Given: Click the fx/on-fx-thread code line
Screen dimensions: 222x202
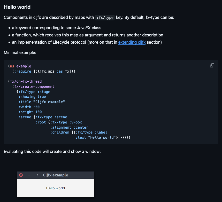Looking at the screenshot, I should (25, 81).
